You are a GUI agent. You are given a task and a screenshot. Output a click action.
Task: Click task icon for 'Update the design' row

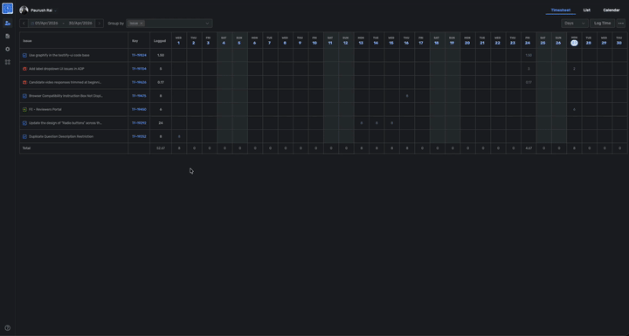(x=24, y=123)
